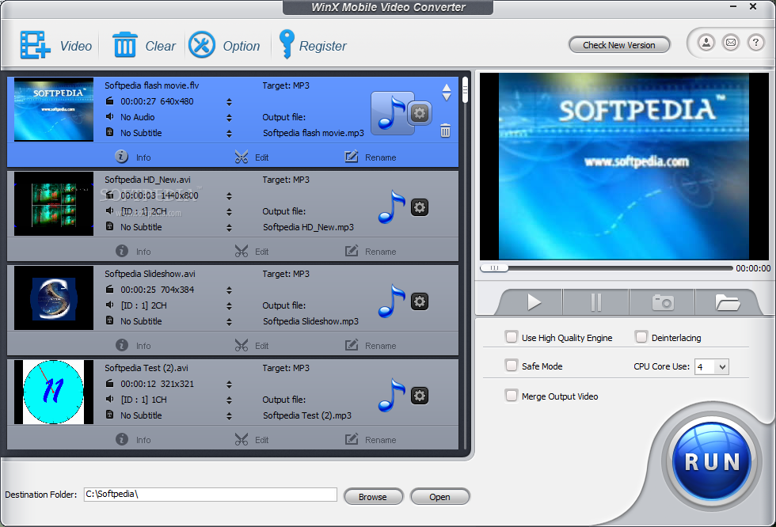Toggle the Deinterlacing checkbox
Image resolution: width=776 pixels, height=527 pixels.
click(641, 337)
